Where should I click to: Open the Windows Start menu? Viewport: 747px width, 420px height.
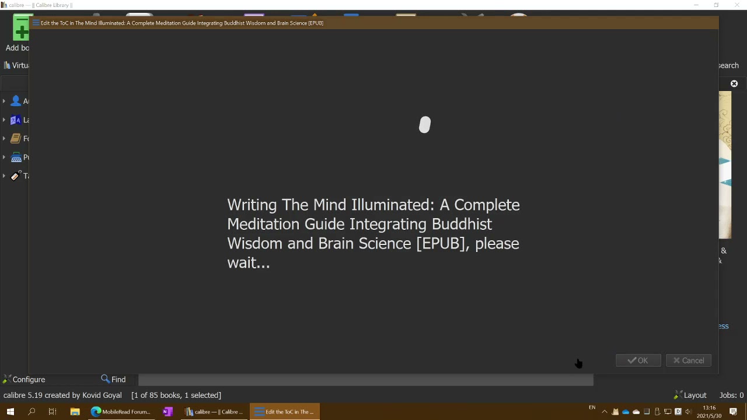point(10,412)
